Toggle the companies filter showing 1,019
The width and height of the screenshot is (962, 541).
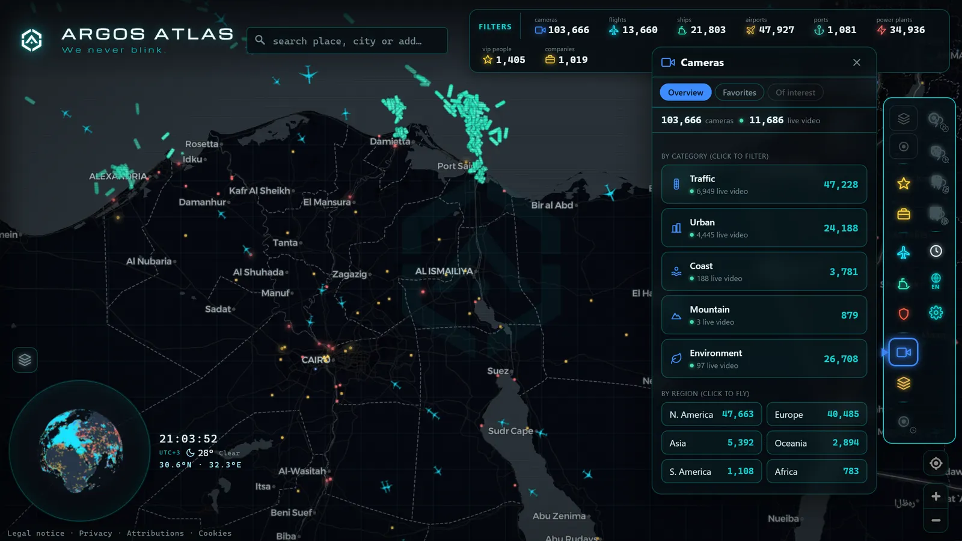566,57
